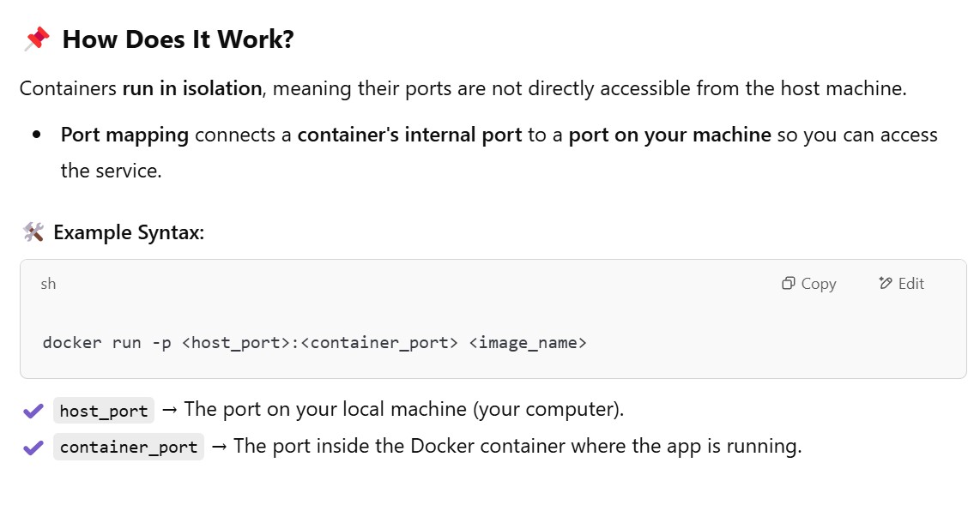Select the container_port inline code tag
The width and height of the screenshot is (980, 517).
pos(129,447)
